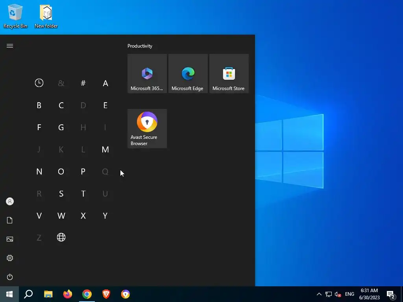Image resolution: width=403 pixels, height=302 pixels.
Task: Jump to apps starting with A
Action: point(105,83)
